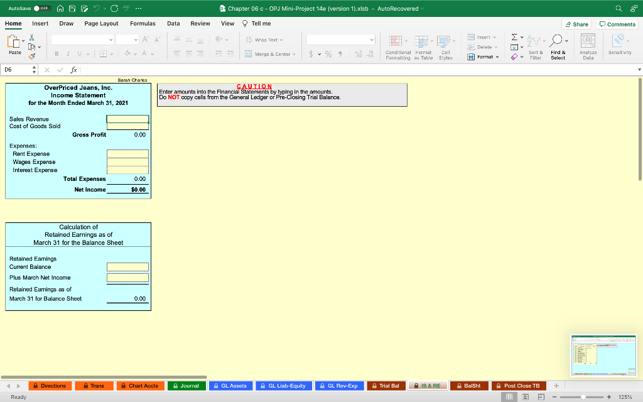This screenshot has width=643, height=402.
Task: Switch to the GL Assets sheet tab
Action: (231, 386)
